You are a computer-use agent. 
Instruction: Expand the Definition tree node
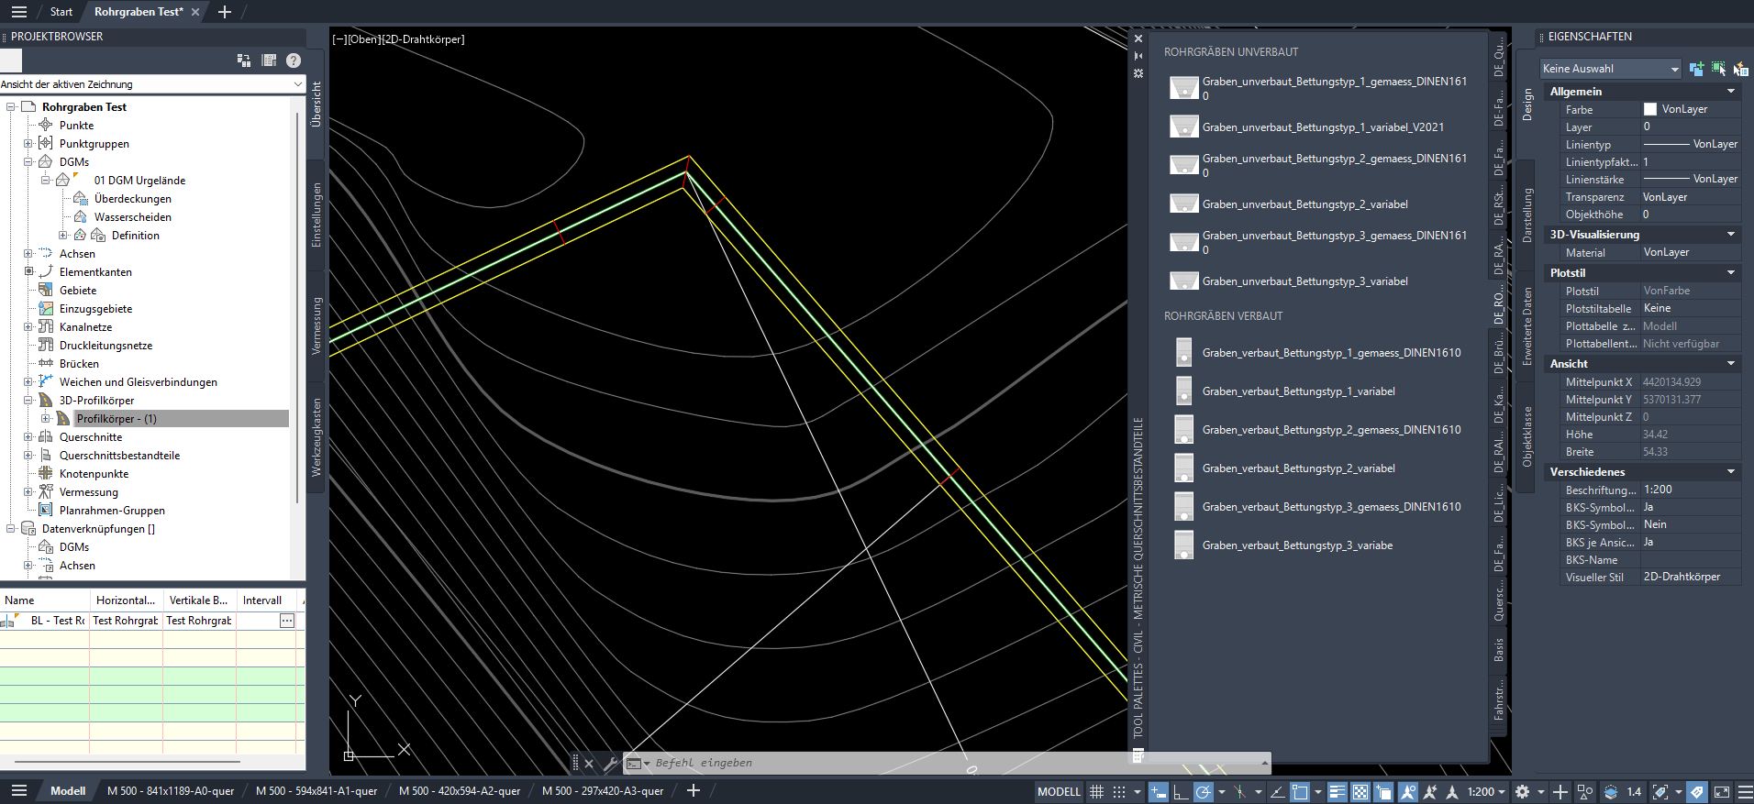(63, 236)
